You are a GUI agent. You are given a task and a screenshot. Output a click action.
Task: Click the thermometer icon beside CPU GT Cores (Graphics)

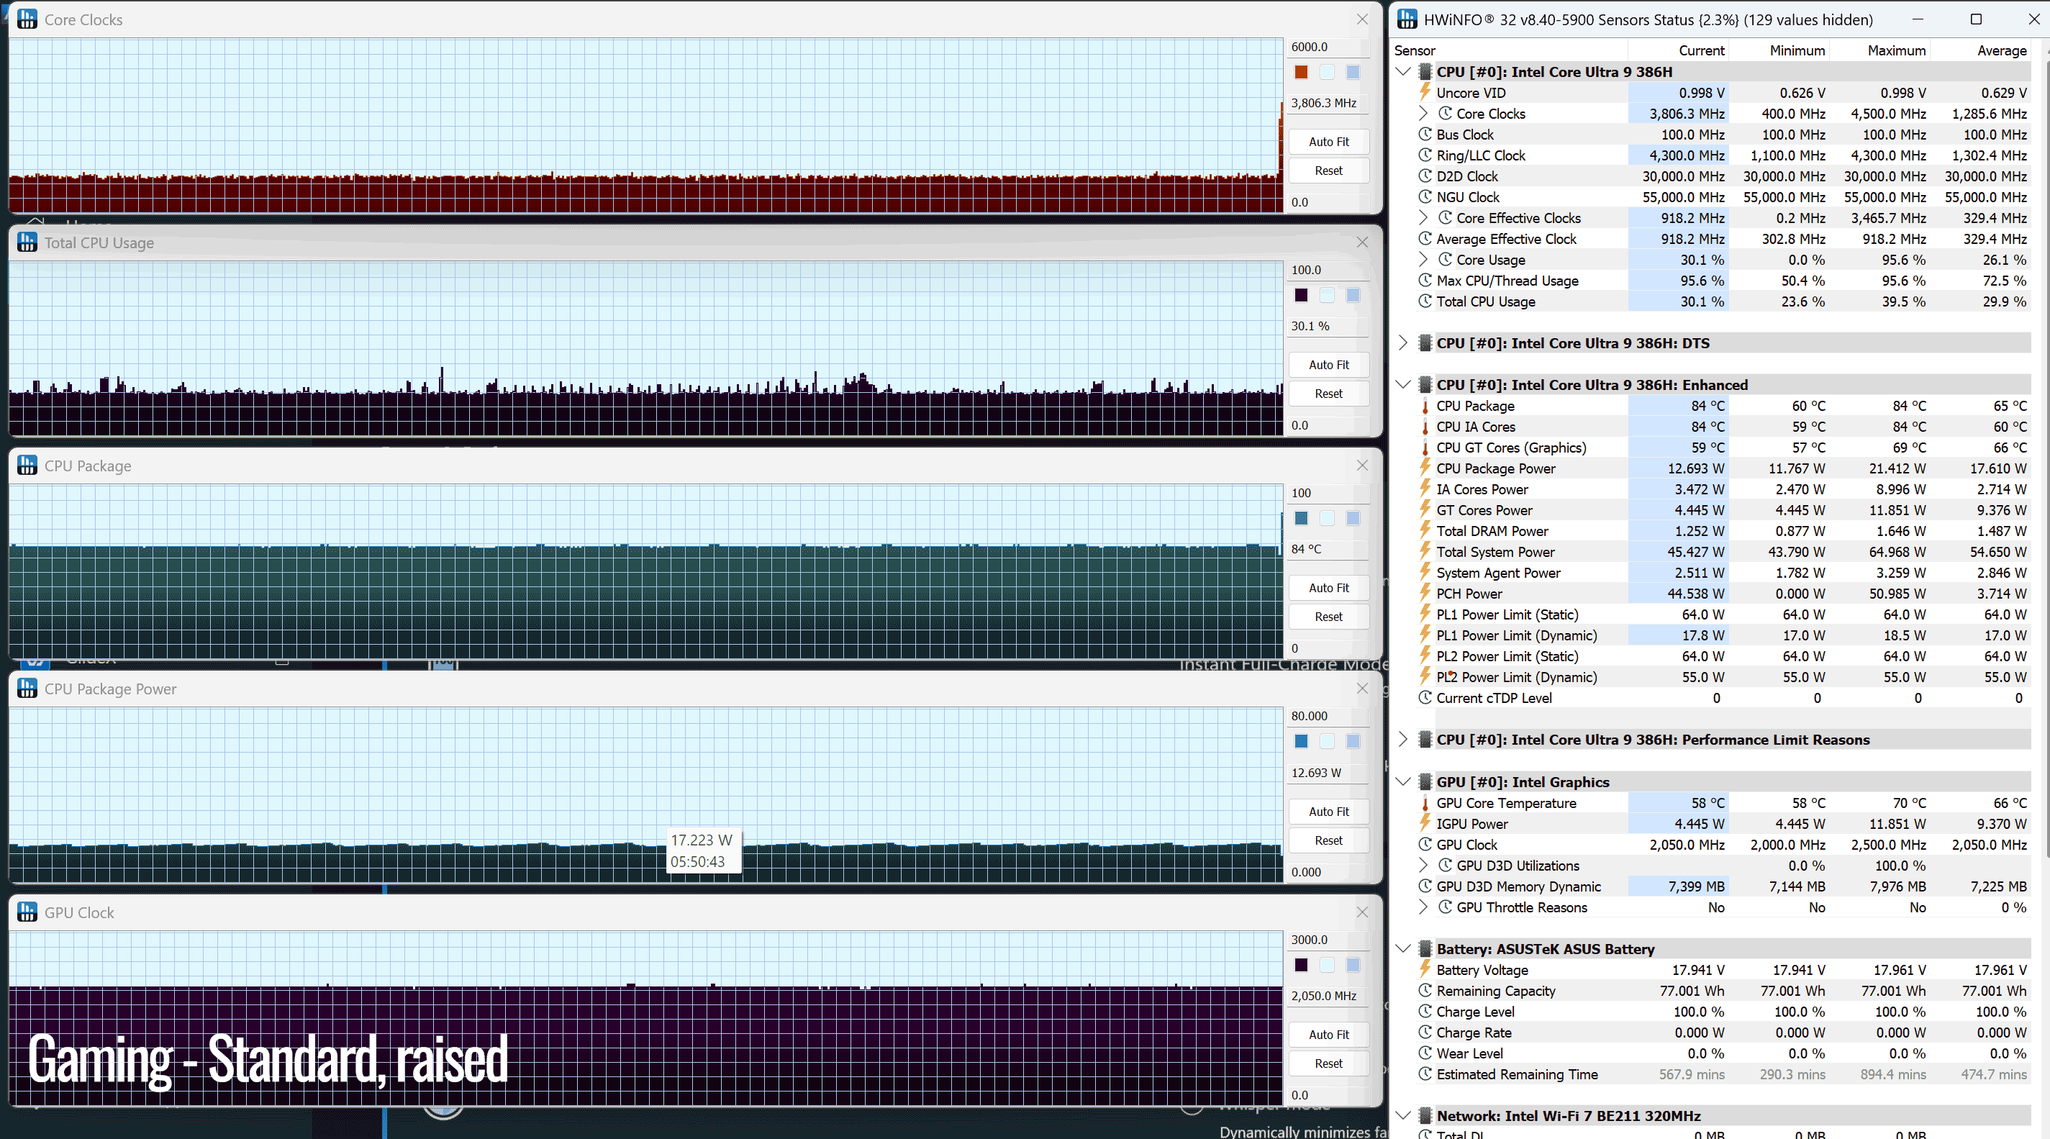1425,448
